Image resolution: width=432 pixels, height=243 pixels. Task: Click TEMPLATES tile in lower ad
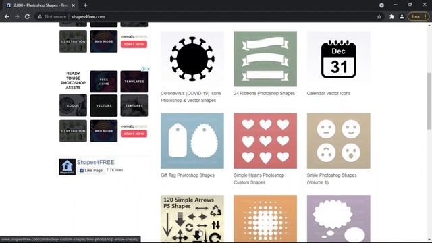click(x=134, y=82)
